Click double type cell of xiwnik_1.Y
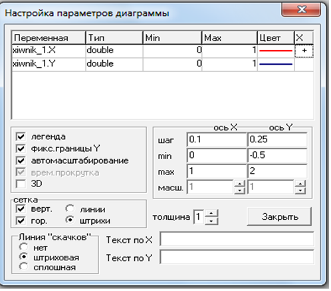331x291 pixels. pyautogui.click(x=114, y=65)
